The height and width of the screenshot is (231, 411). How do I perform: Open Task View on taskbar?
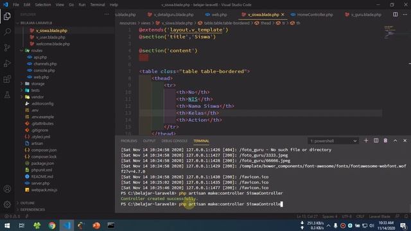[x=22, y=225]
